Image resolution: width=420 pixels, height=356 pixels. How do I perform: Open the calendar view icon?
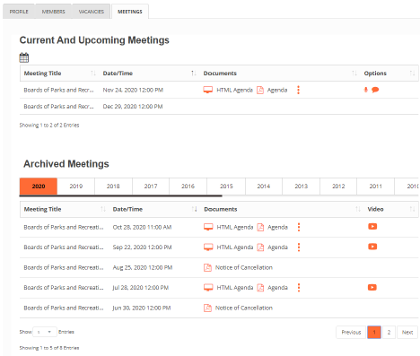tap(24, 57)
